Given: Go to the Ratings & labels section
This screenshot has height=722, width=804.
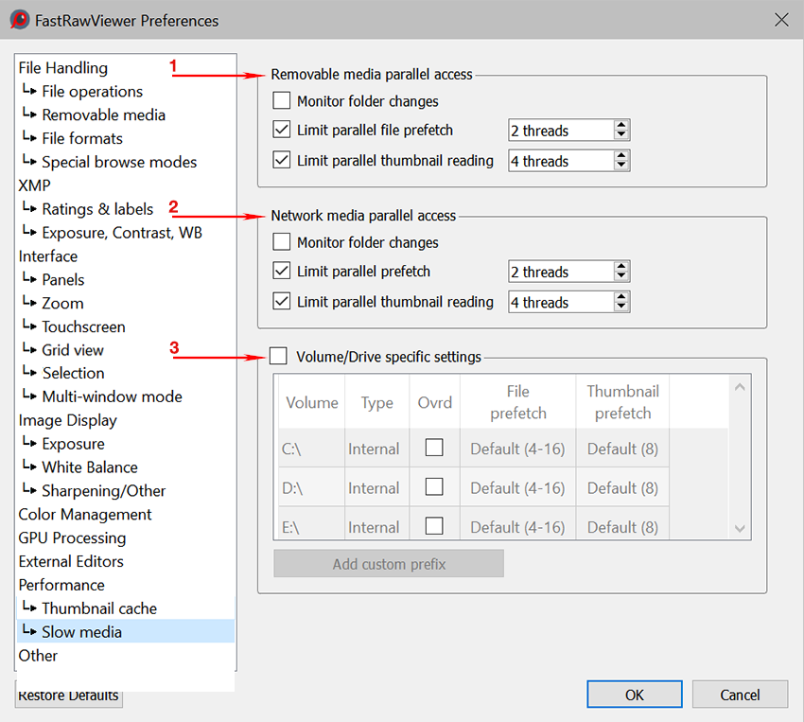Looking at the screenshot, I should coord(97,209).
